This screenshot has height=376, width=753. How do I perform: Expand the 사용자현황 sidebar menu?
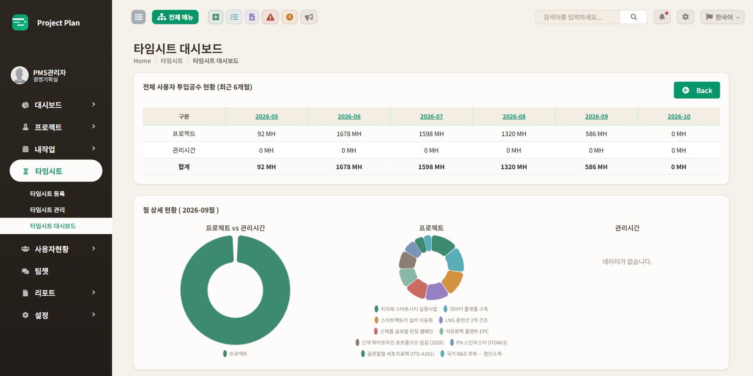[x=56, y=249]
